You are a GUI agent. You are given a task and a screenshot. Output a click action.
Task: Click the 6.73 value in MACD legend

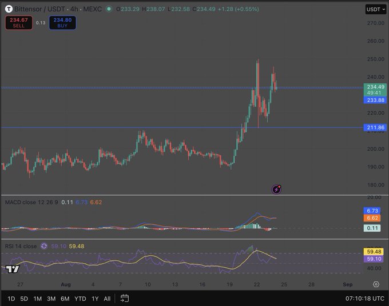(x=81, y=202)
